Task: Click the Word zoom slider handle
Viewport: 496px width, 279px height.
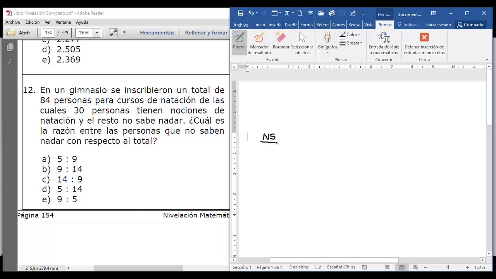Action: (448, 267)
